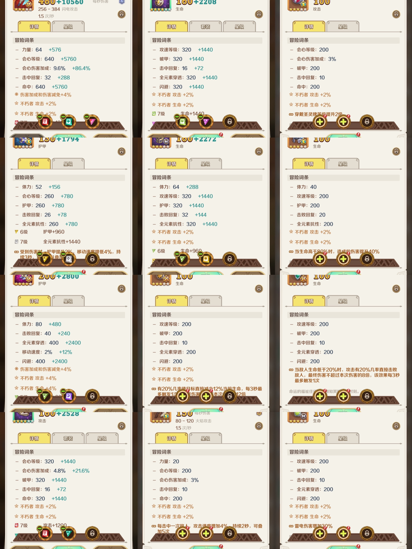Screen dimensions: 412x549
Task: Tap locked gem slot in 160+2208 panel
Action: click(x=229, y=122)
